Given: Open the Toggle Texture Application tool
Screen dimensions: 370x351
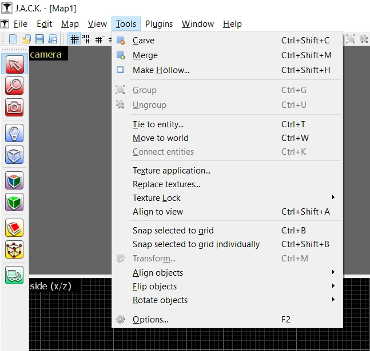Looking at the screenshot, I should (14, 180).
